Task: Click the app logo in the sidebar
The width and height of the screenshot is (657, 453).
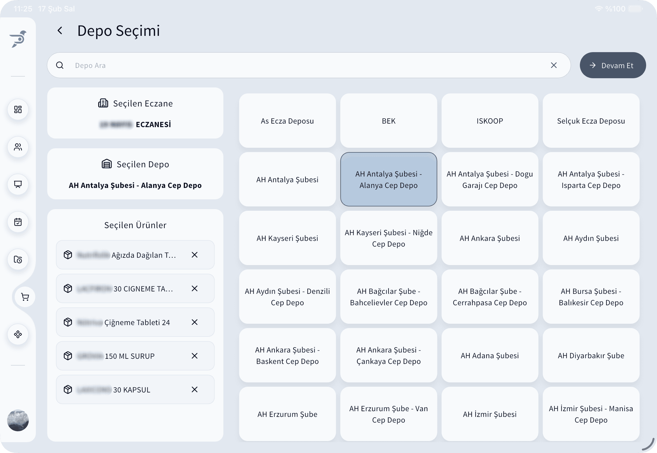Action: pos(18,39)
